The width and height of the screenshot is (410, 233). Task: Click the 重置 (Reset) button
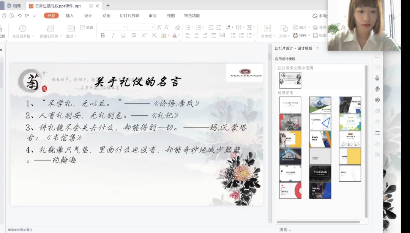[87, 27]
